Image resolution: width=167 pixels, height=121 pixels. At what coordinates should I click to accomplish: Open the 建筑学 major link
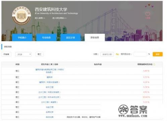click(x=50, y=77)
